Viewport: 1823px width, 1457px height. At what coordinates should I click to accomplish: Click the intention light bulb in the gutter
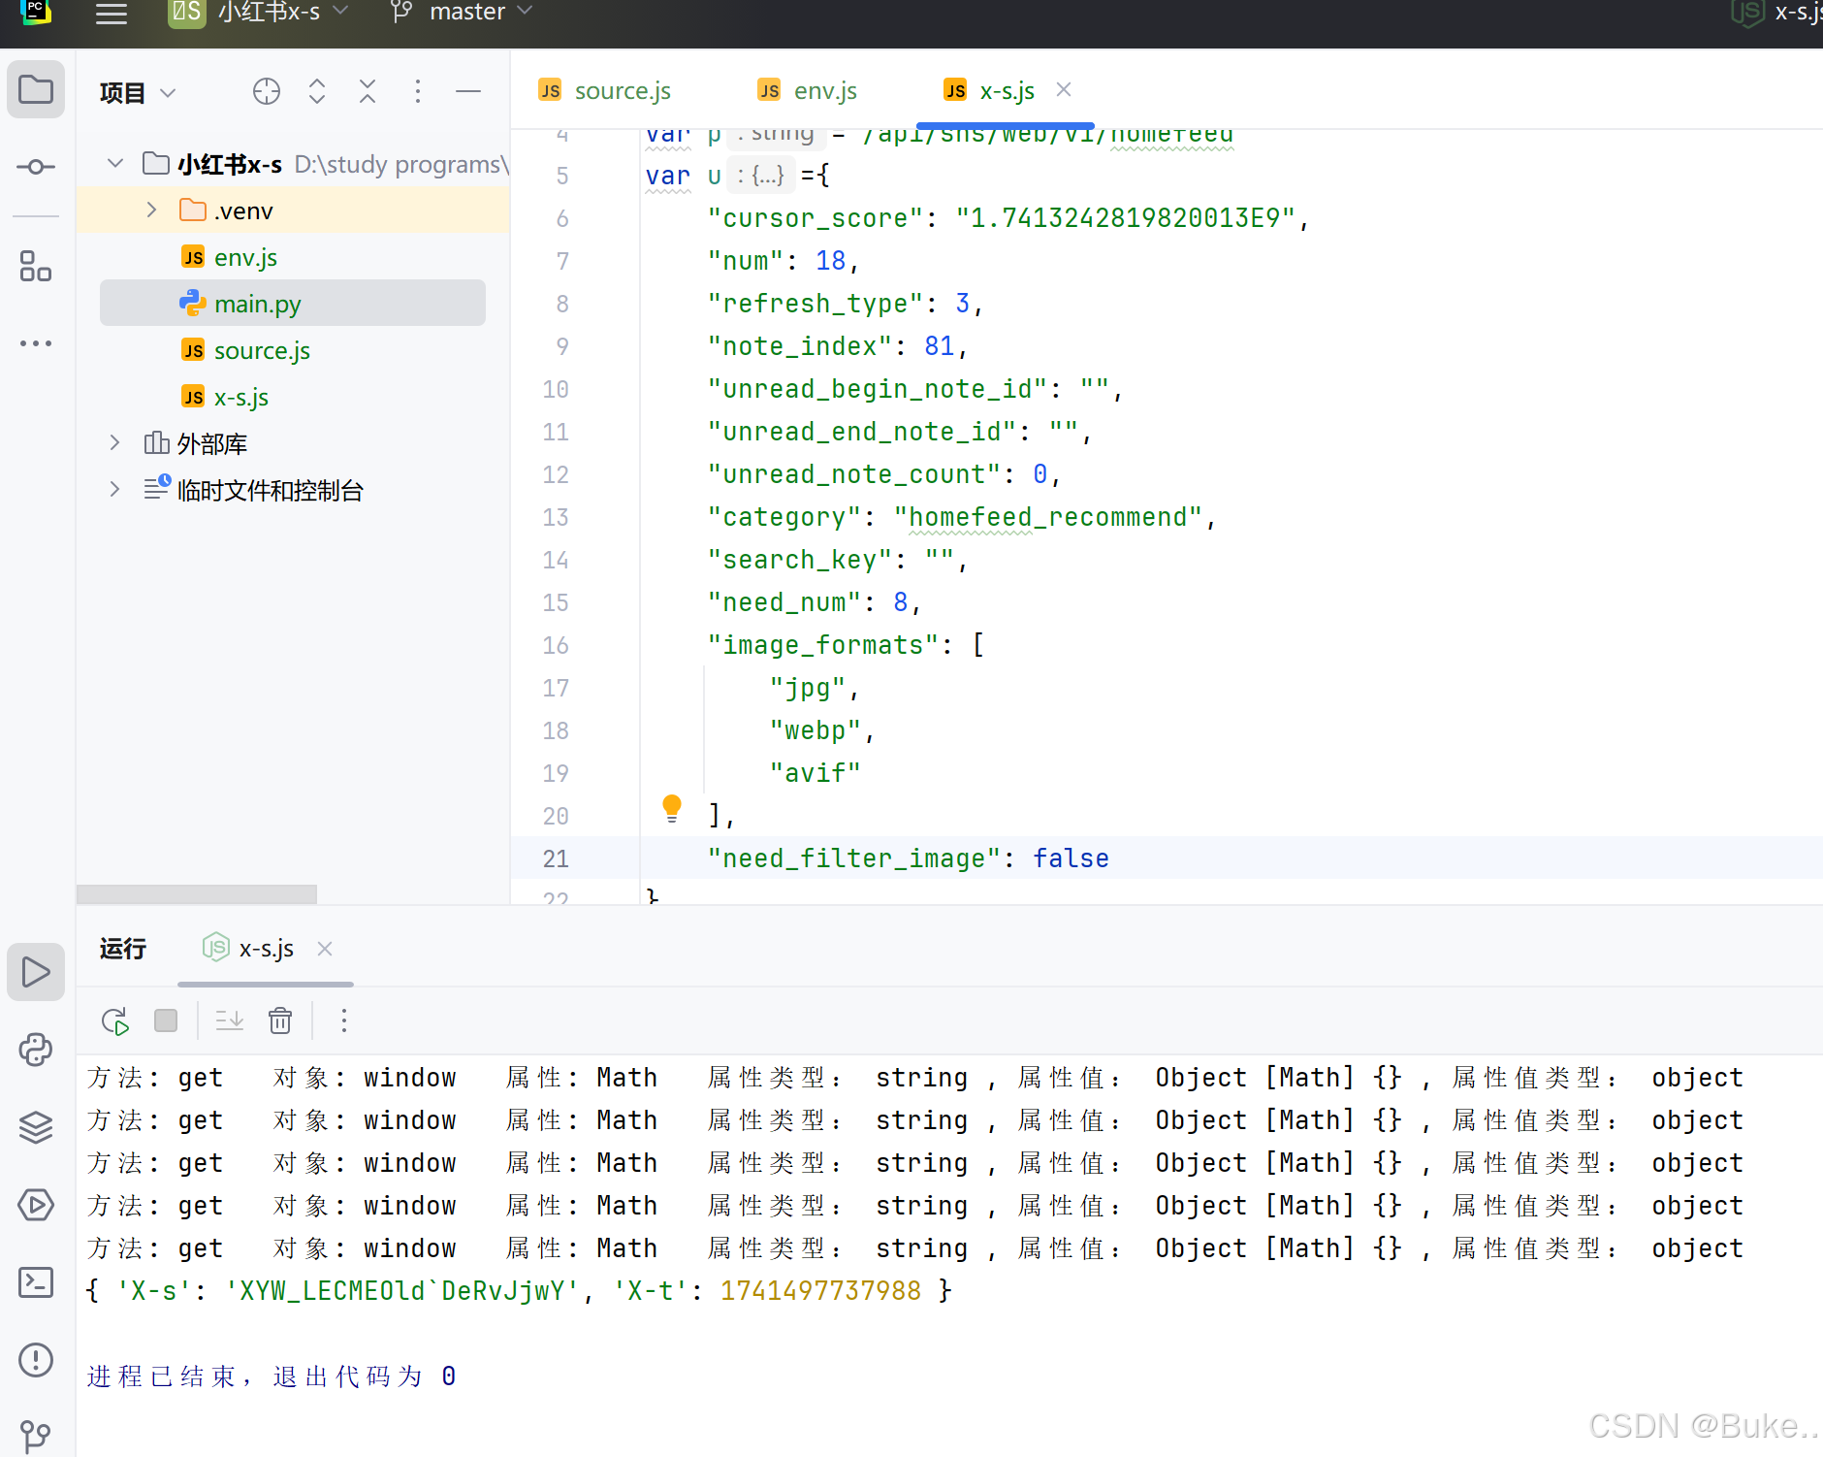coord(671,807)
